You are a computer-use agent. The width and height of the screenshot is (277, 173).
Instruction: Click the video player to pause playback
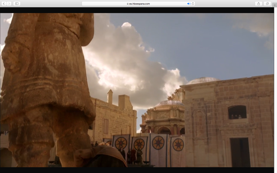tap(137, 90)
